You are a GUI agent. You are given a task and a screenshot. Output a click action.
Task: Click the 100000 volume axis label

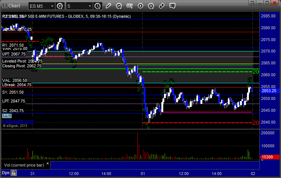coord(268,146)
